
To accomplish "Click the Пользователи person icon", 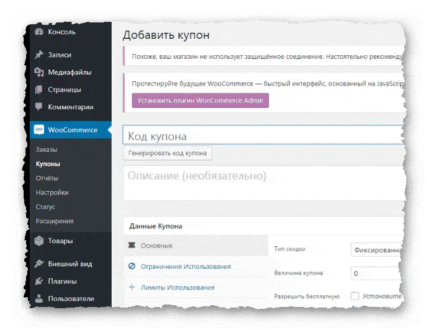I will (39, 298).
